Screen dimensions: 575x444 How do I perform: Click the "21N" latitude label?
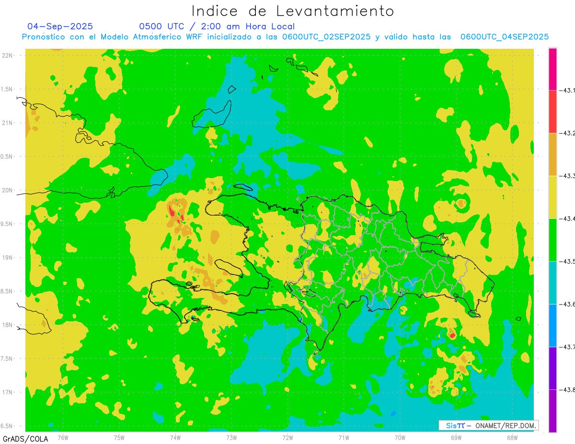[x=8, y=123]
